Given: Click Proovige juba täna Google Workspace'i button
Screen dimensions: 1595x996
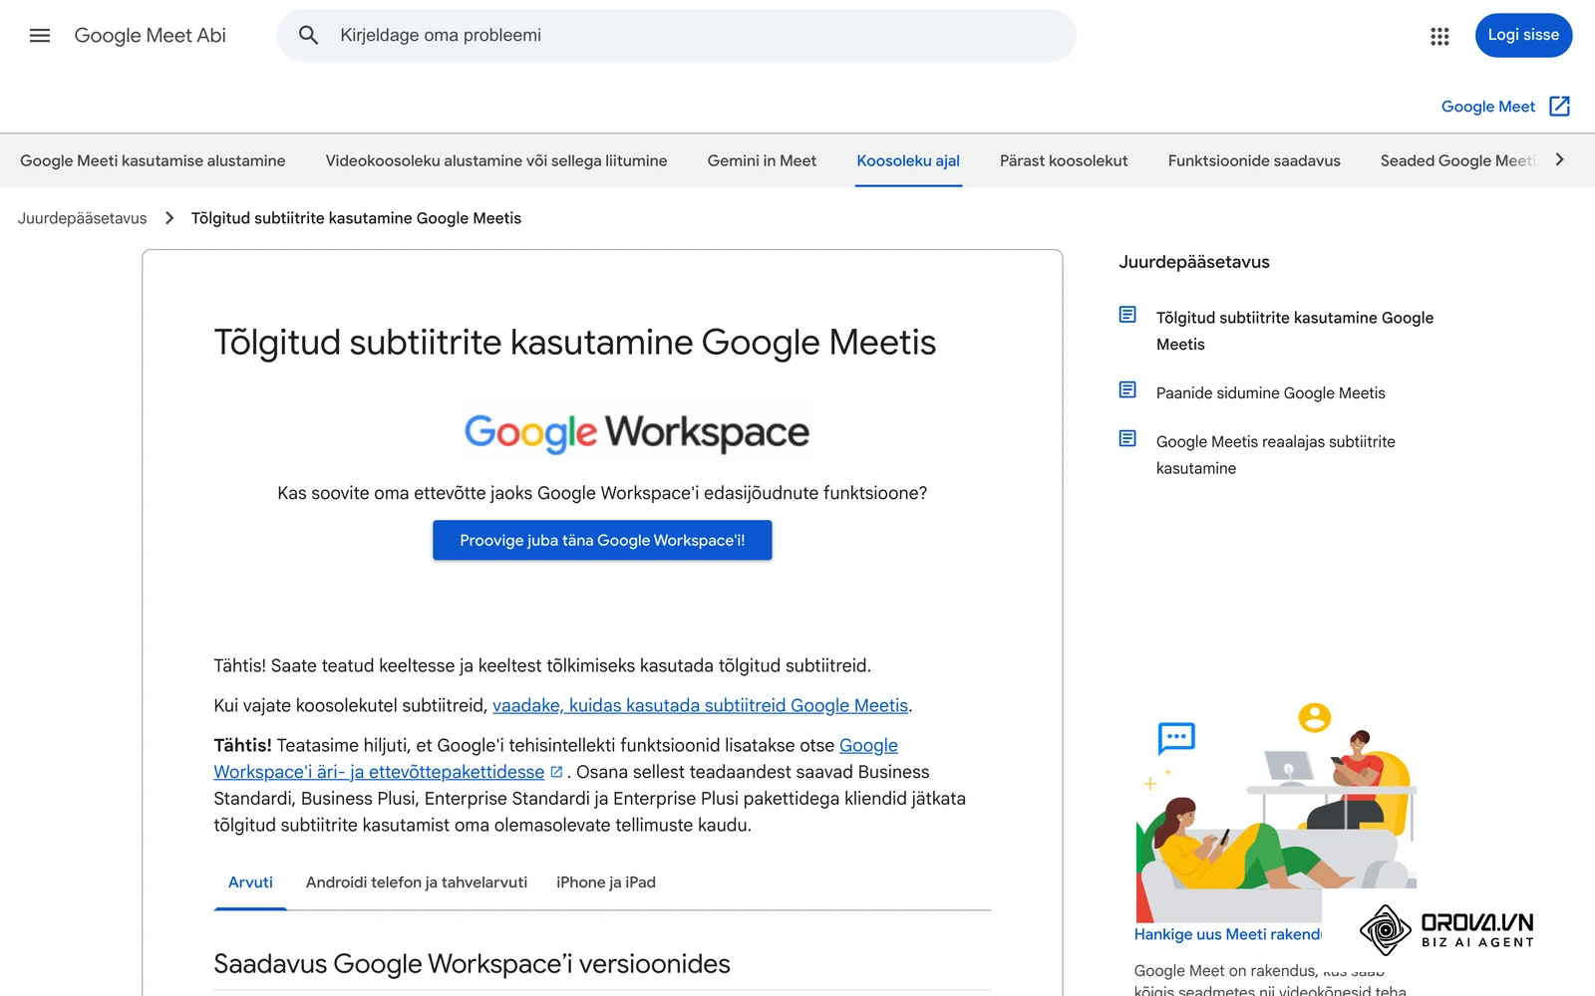Looking at the screenshot, I should [602, 540].
